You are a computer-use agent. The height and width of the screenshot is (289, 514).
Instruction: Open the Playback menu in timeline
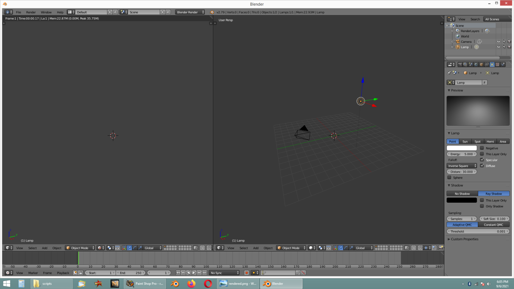(63, 273)
